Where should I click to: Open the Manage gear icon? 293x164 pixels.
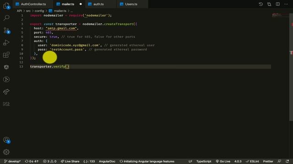[x=6, y=152]
